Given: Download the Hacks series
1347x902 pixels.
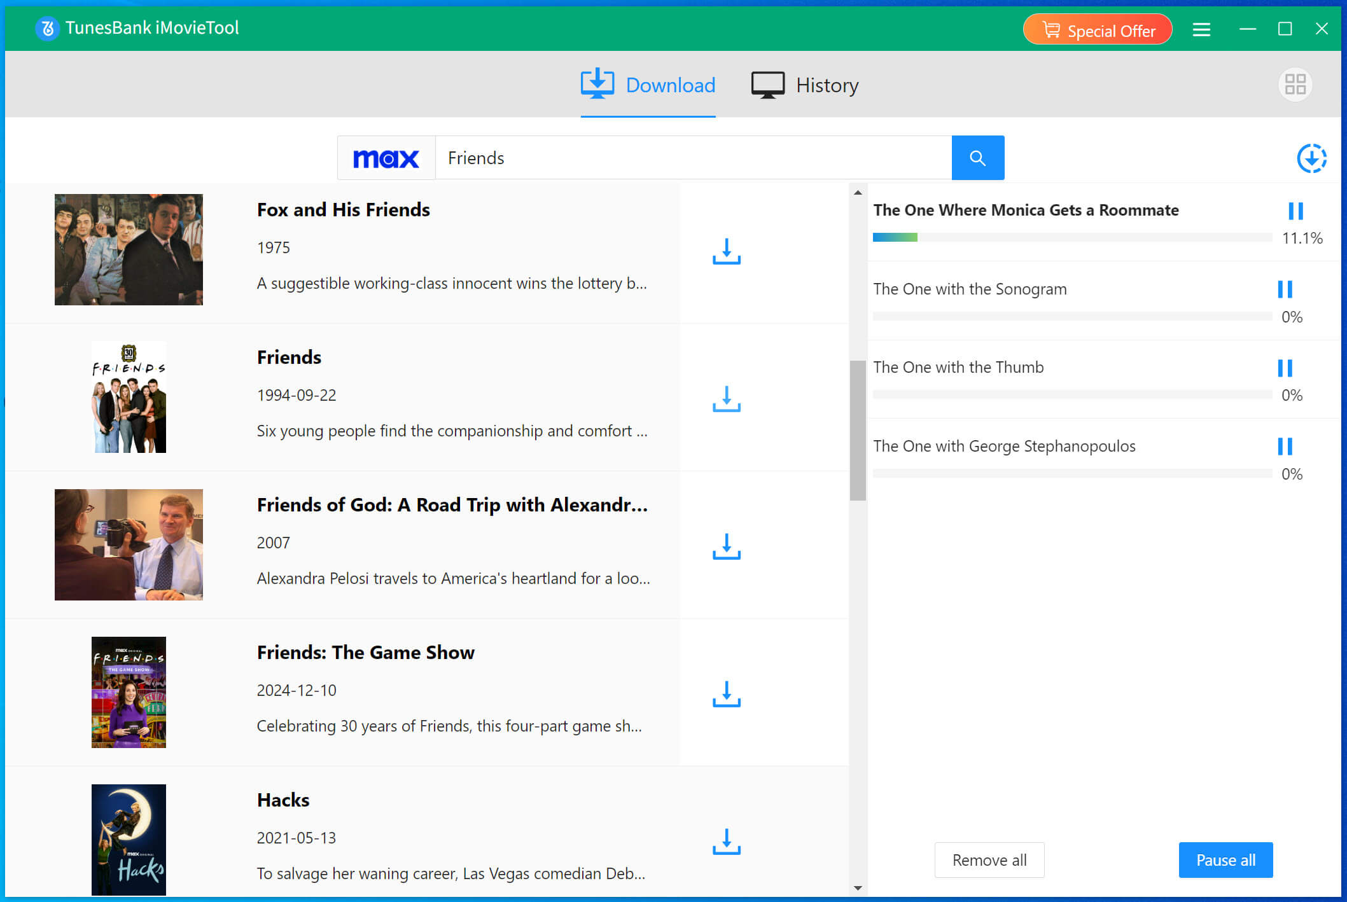Looking at the screenshot, I should [727, 842].
